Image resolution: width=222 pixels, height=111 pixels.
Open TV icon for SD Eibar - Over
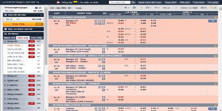(100, 66)
